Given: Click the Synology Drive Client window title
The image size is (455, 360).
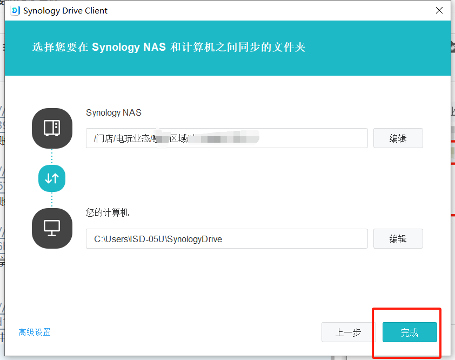Looking at the screenshot, I should [x=65, y=11].
